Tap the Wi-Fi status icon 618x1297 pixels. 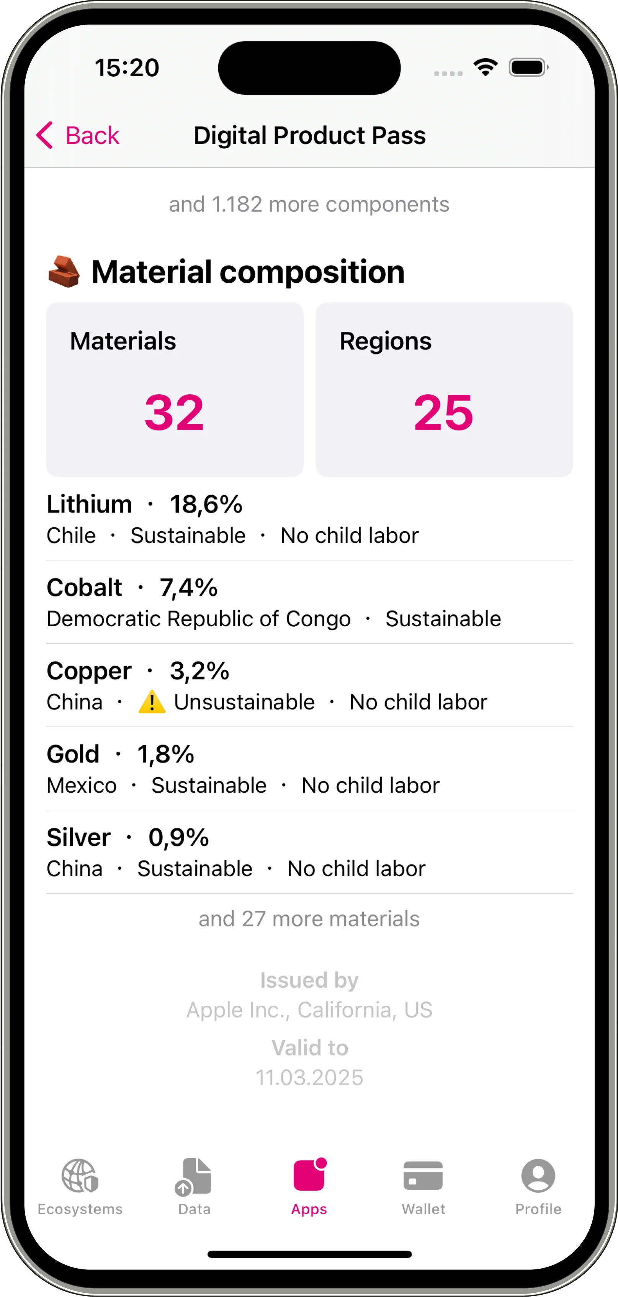click(x=485, y=67)
